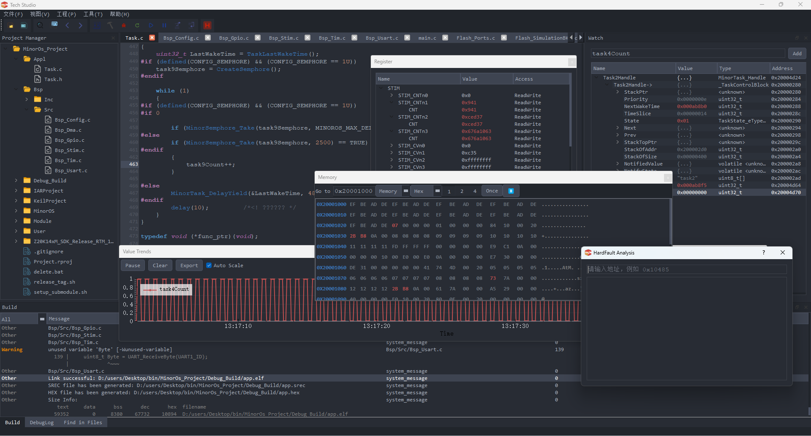Expand the IARProject folder
Image resolution: width=811 pixels, height=436 pixels.
[16, 191]
